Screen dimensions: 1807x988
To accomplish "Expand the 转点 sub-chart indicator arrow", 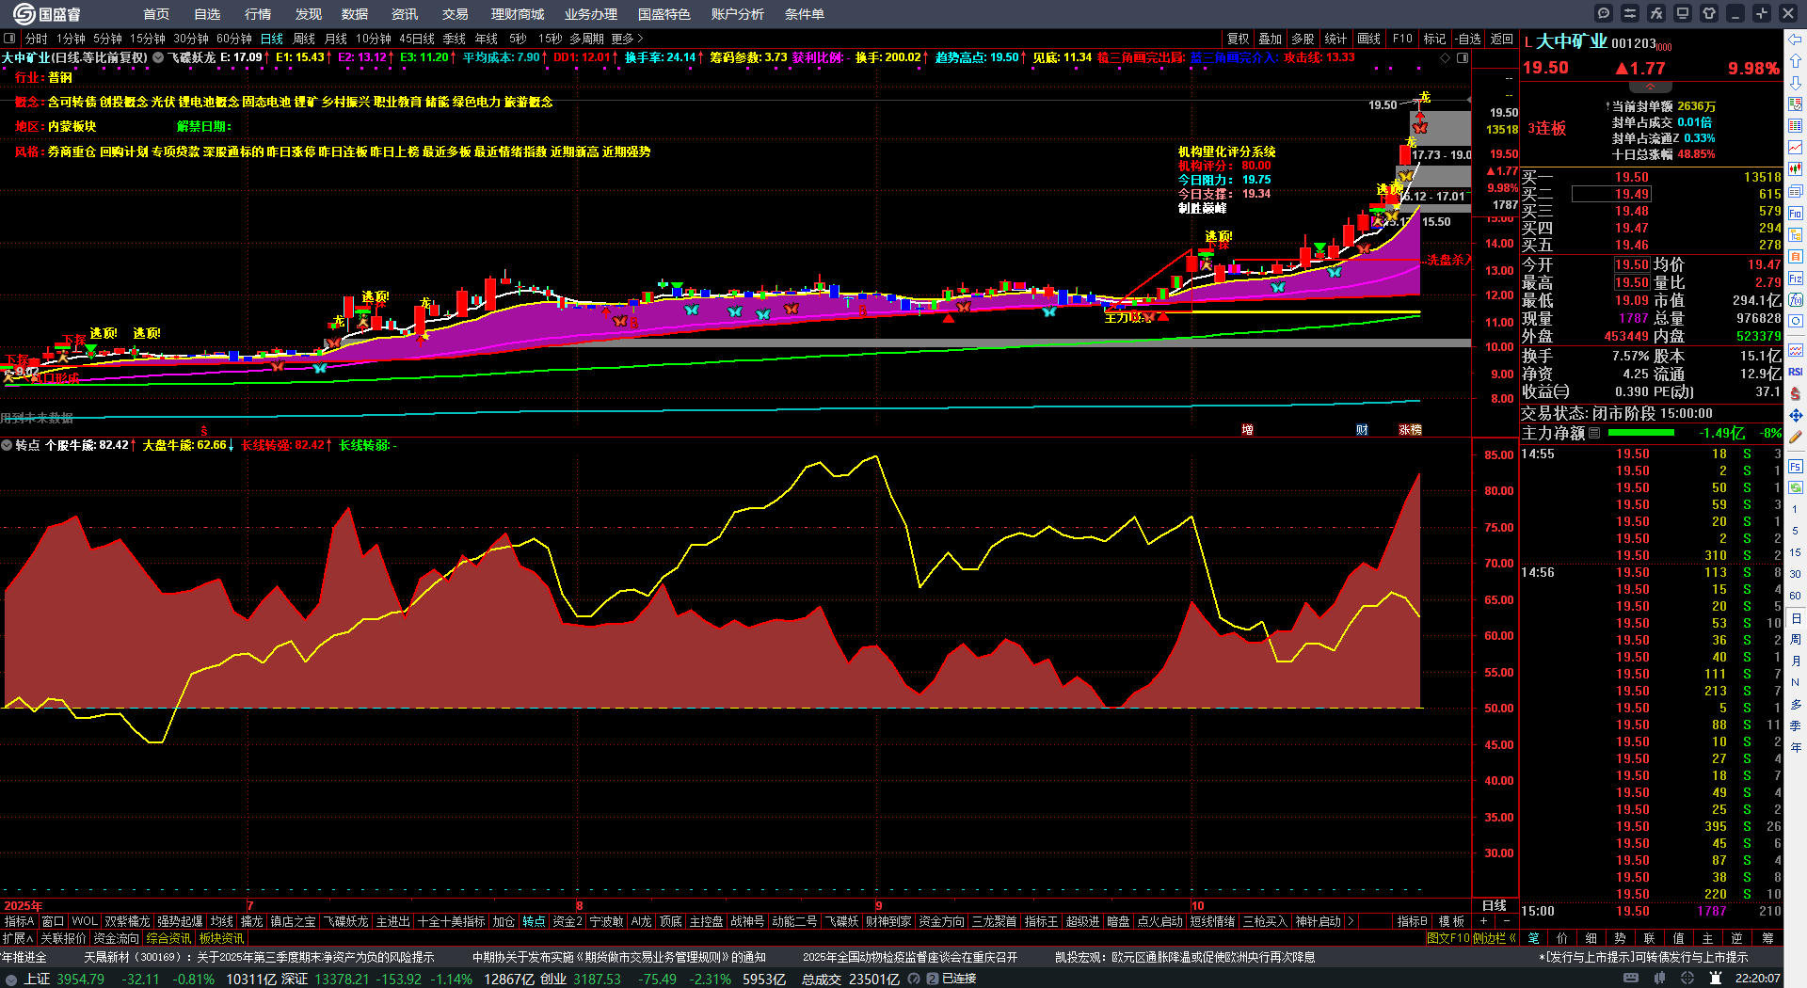I will (x=7, y=445).
